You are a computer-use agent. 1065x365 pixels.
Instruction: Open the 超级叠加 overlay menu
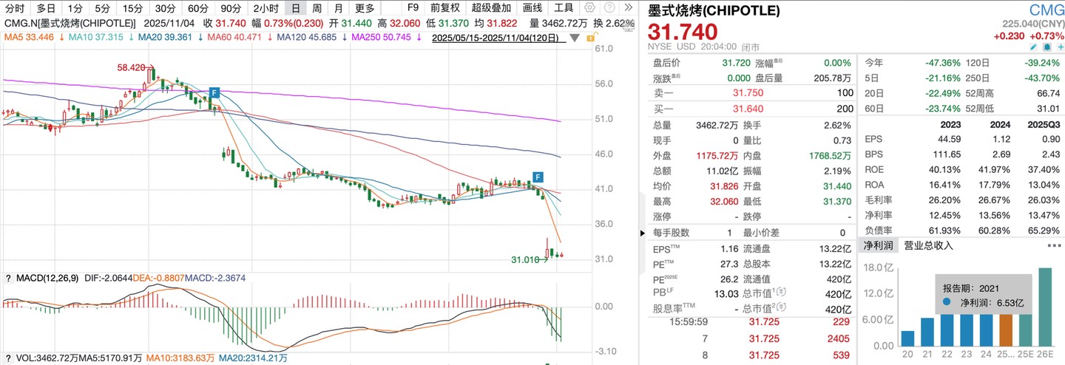tap(491, 8)
